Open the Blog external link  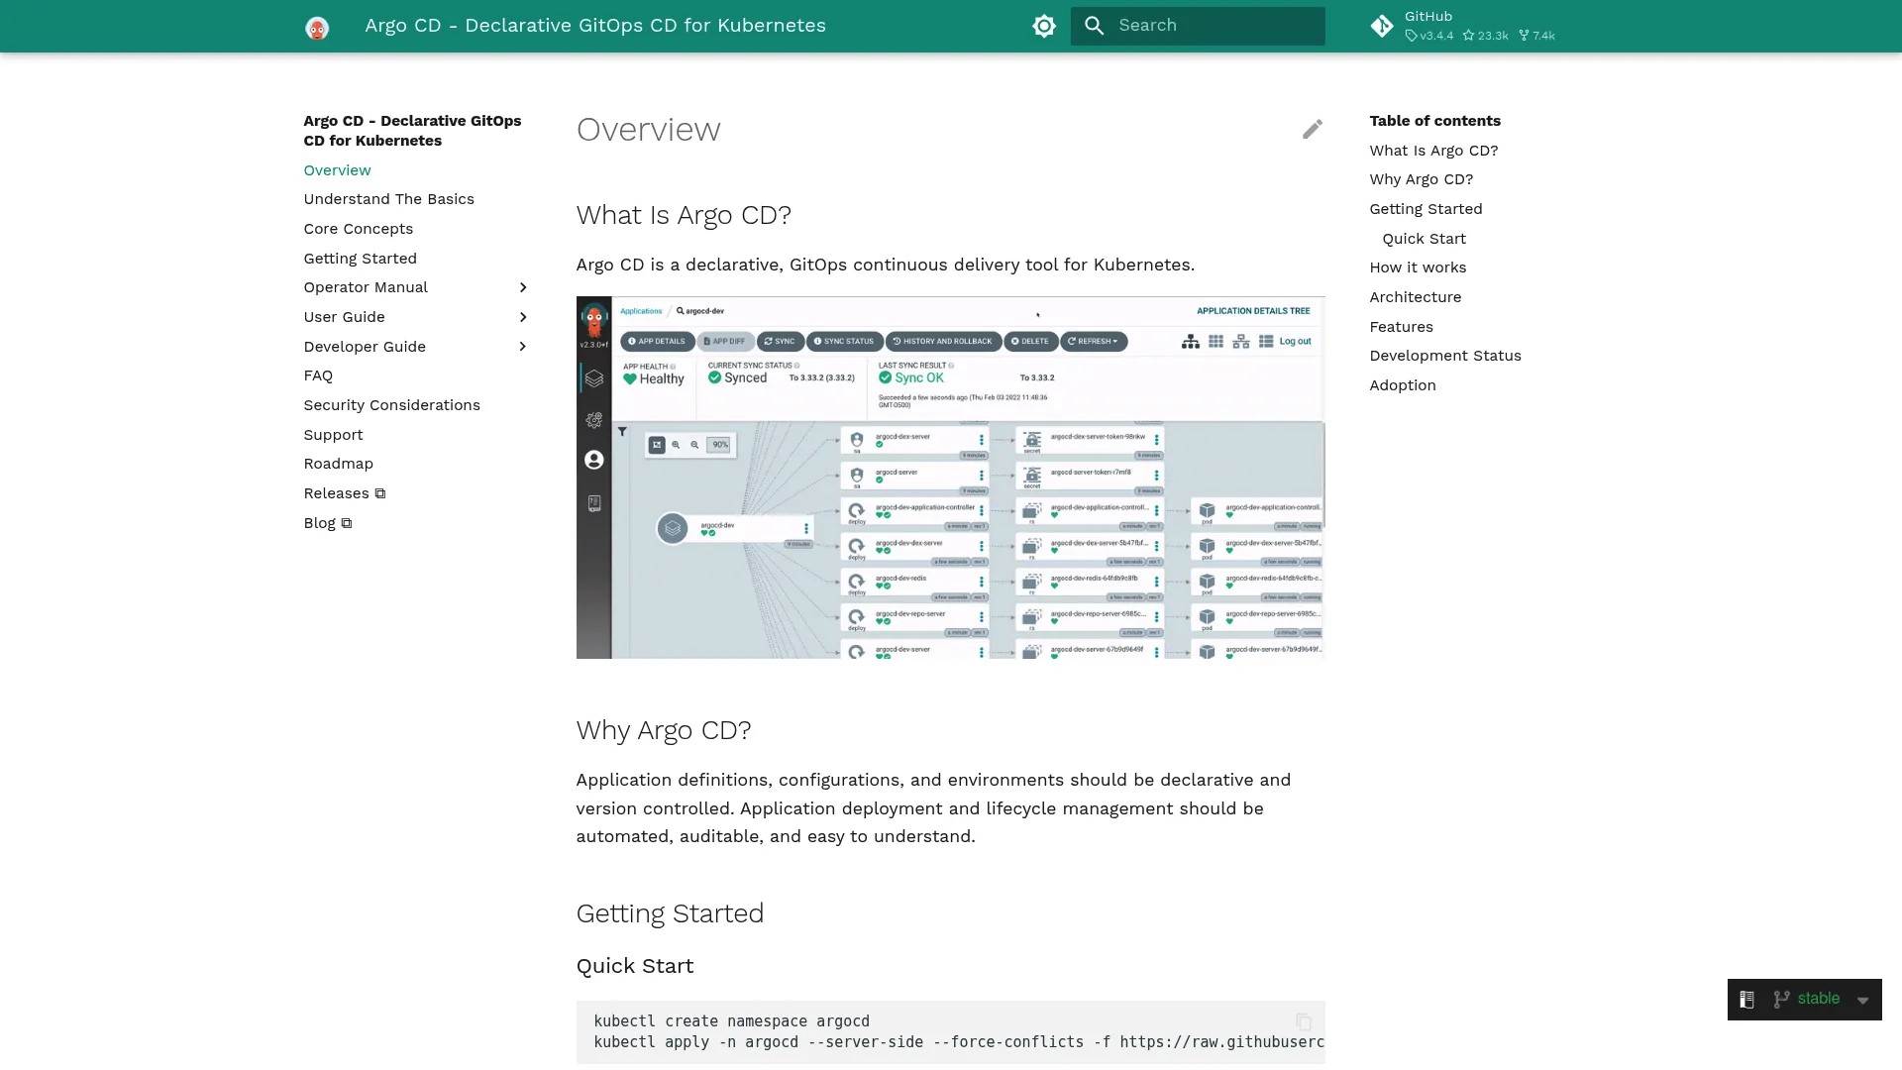tap(327, 523)
